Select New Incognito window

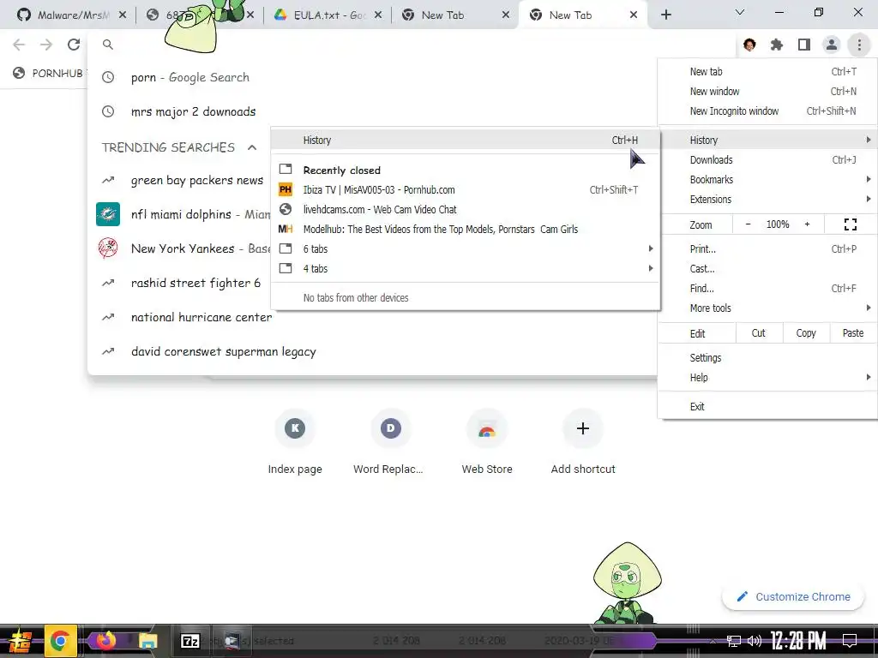point(767,111)
